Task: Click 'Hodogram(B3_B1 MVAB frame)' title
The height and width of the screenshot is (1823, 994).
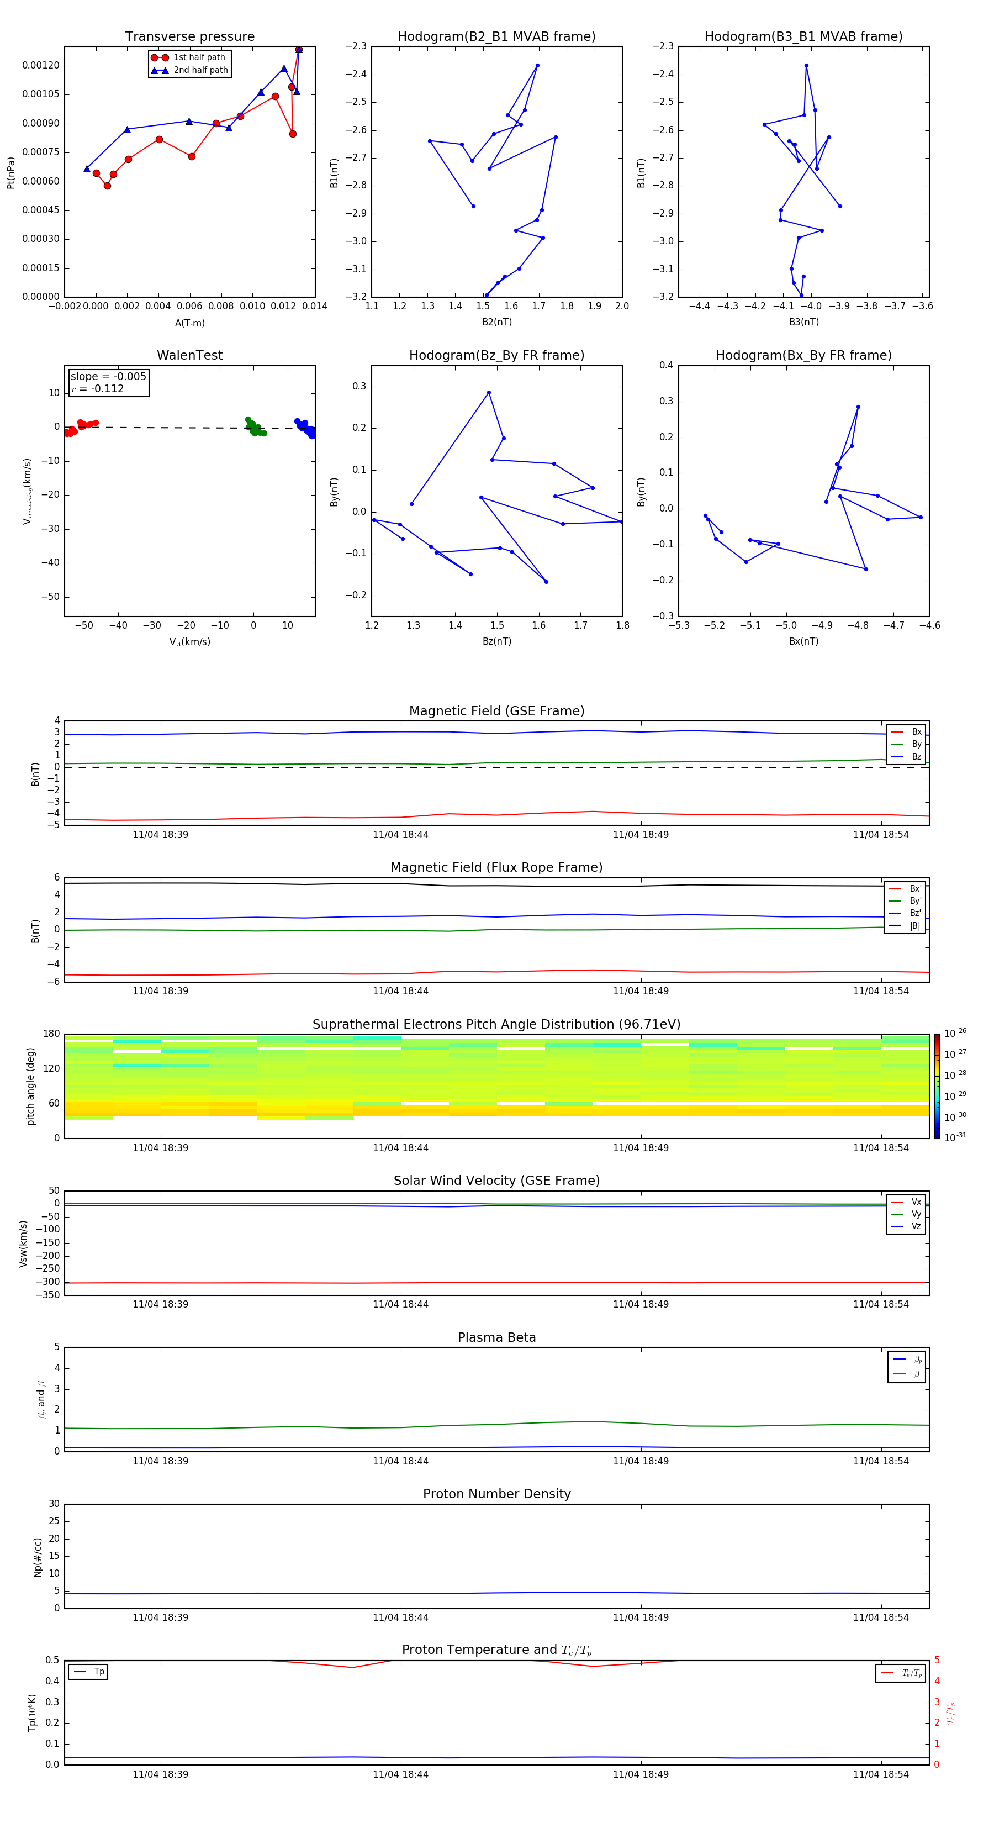Action: (x=803, y=37)
